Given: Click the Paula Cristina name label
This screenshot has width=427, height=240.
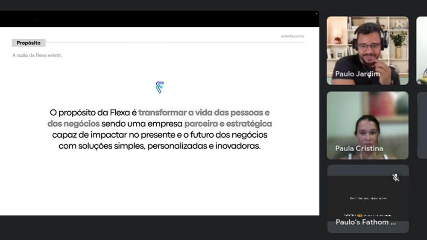Looking at the screenshot, I should 359,148.
